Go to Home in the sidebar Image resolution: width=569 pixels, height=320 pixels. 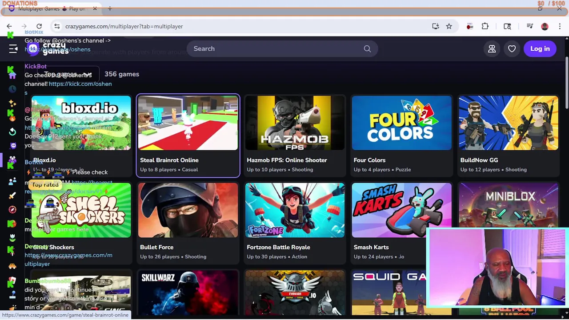coord(12,75)
